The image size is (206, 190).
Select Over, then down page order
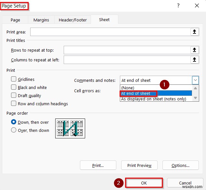pos(14,130)
